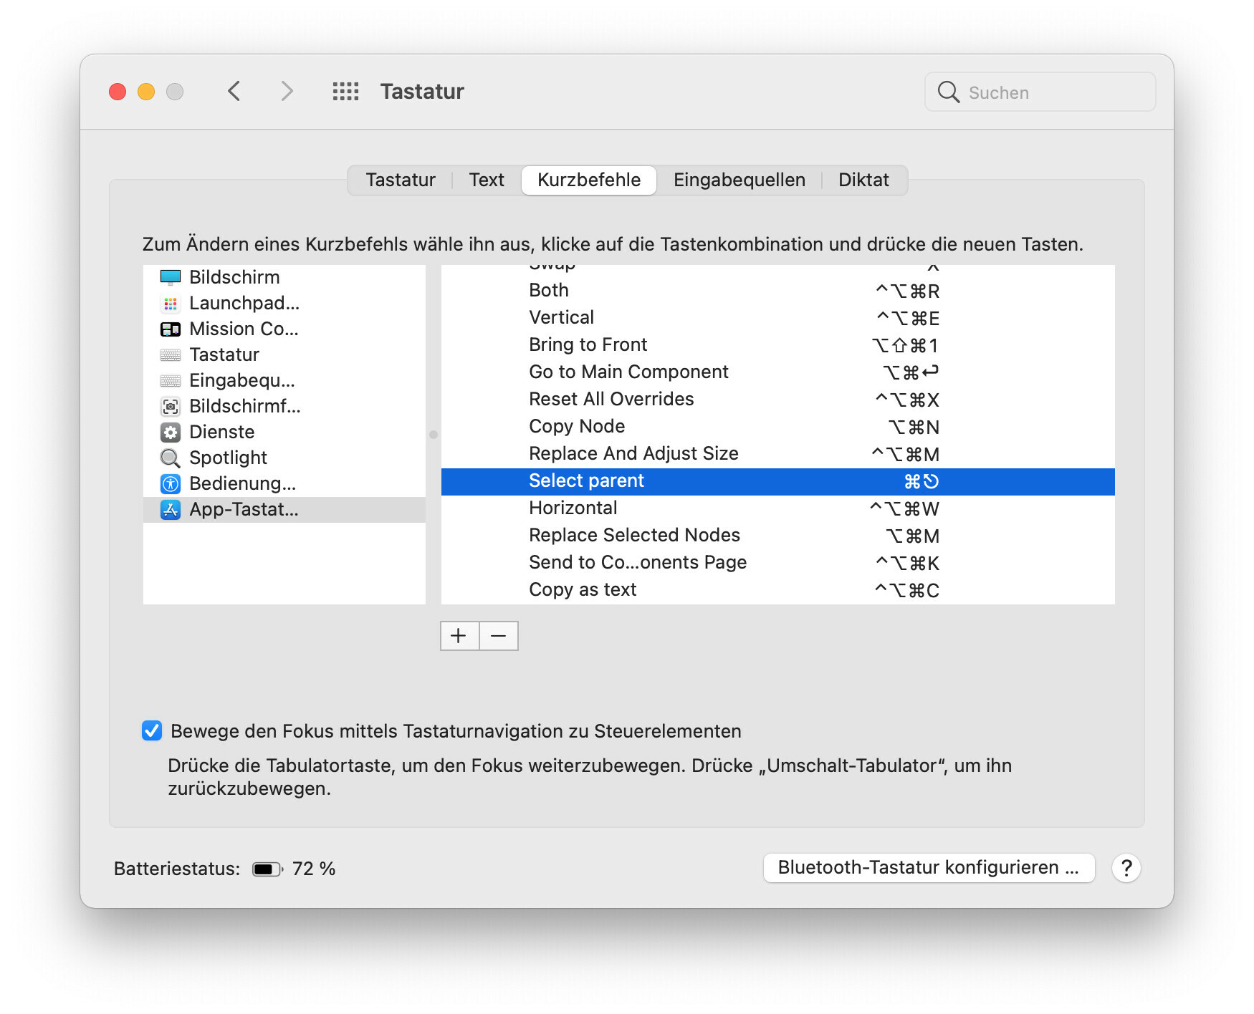Screen dimensions: 1254x1014
Task: Click the keyboard icon next to Tastatur
Action: 171,355
